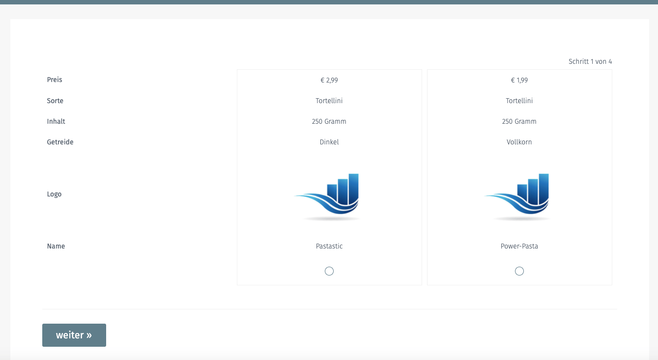Click the Name row label

56,246
